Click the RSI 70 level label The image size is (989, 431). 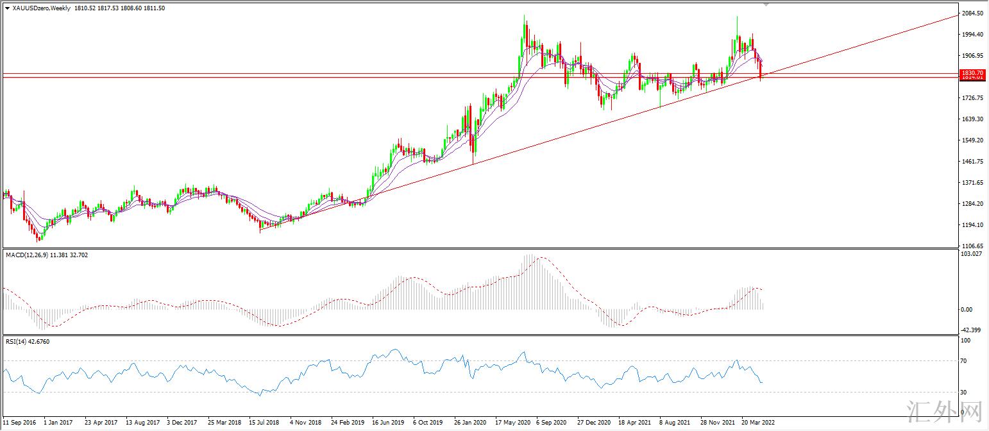pyautogui.click(x=964, y=362)
